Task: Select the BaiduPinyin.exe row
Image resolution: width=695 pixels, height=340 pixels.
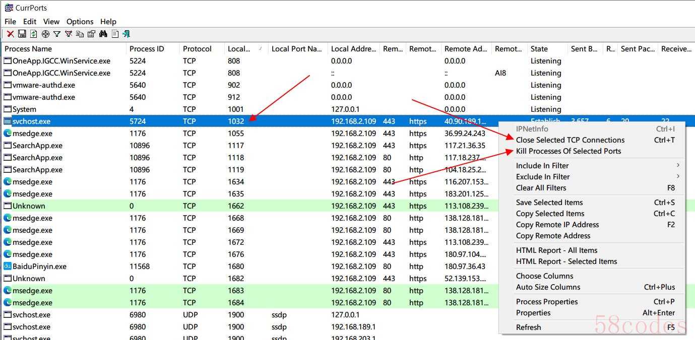Action: pos(249,266)
